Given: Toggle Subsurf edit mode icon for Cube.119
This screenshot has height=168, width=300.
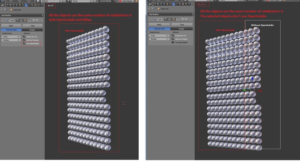Looking at the screenshot, I should [x=173, y=19].
